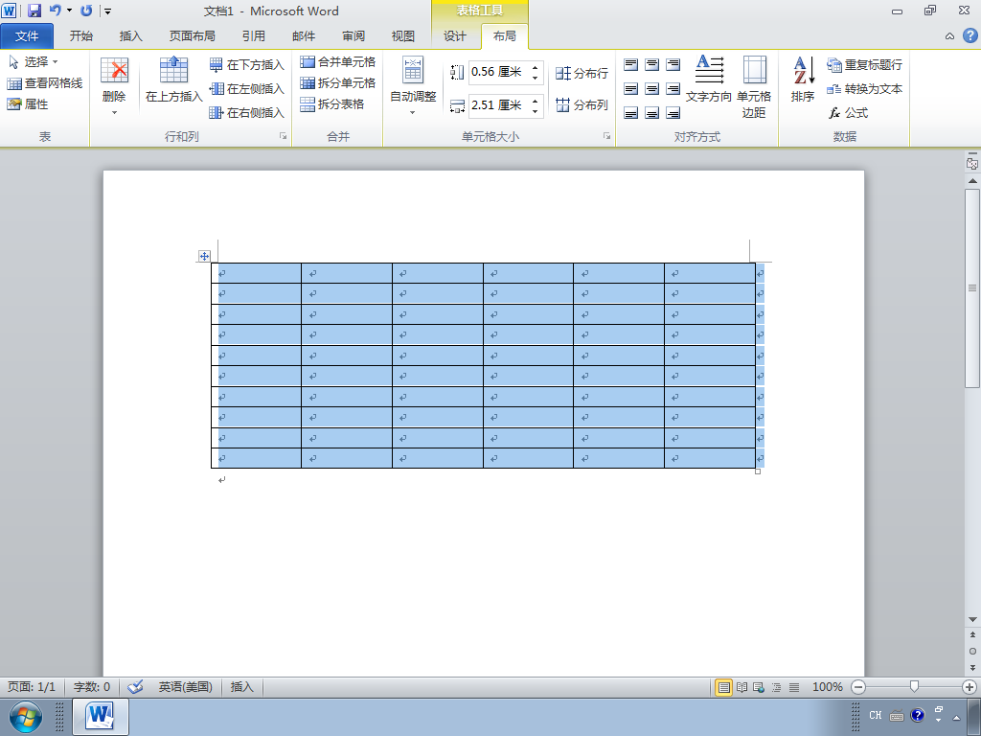Align cell text middle center
The height and width of the screenshot is (736, 981).
point(651,89)
